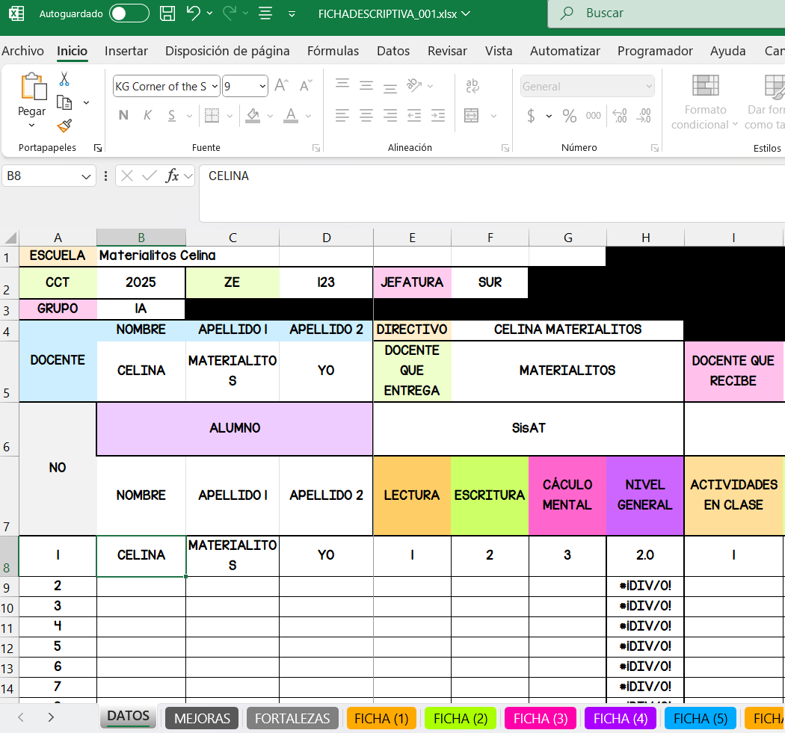785x733 pixels.
Task: Open the Archivo menu
Action: pyautogui.click(x=22, y=51)
